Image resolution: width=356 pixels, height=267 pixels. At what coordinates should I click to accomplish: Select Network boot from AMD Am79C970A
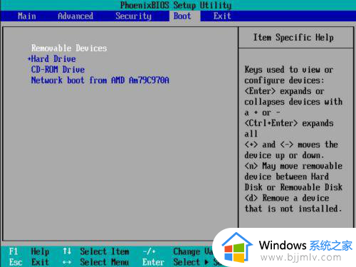click(100, 80)
